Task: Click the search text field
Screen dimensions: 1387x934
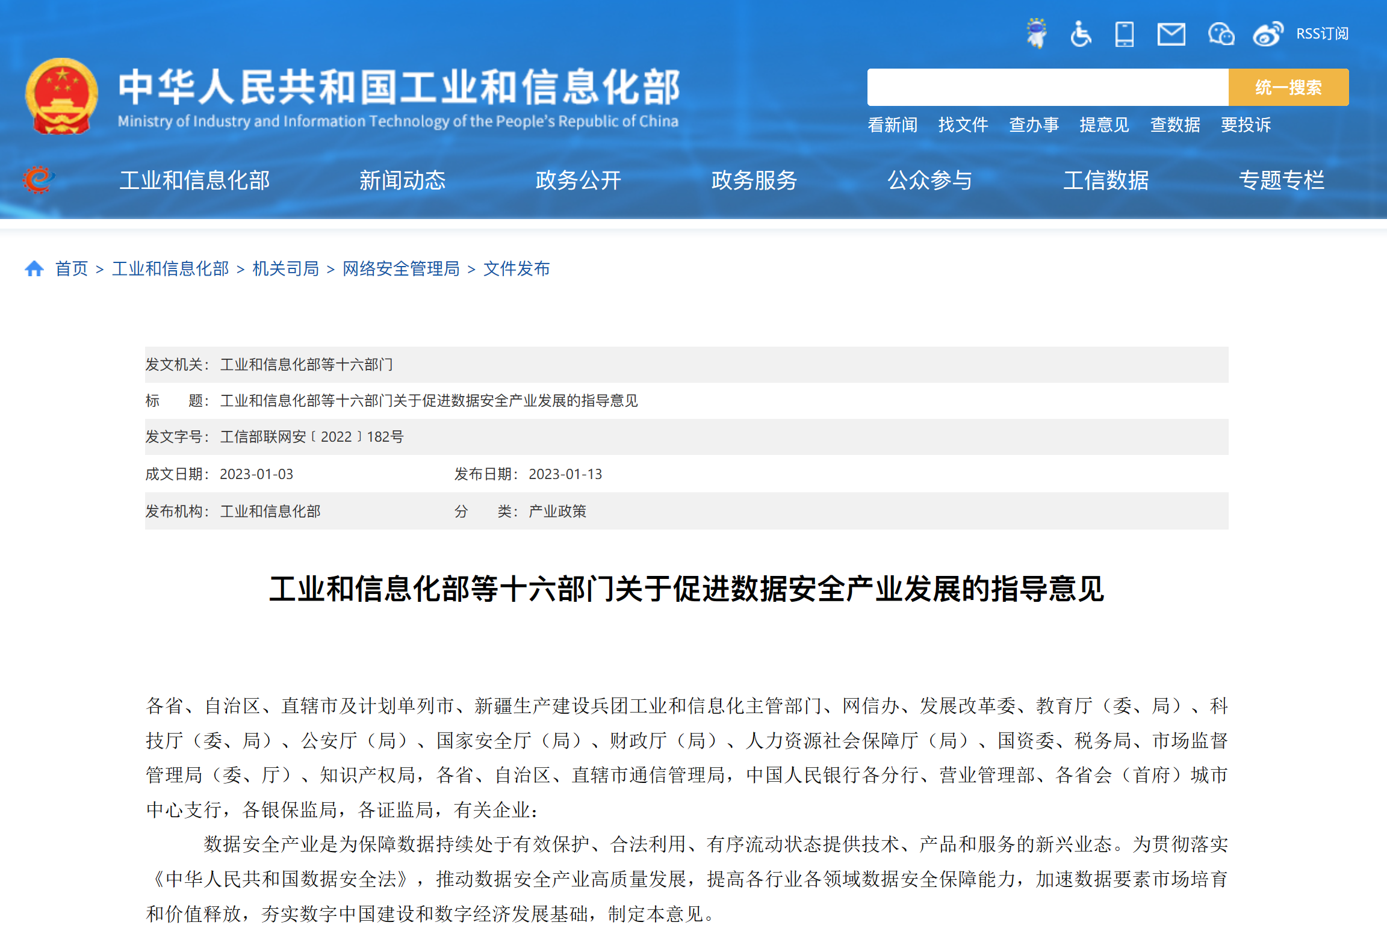Action: pyautogui.click(x=1047, y=87)
